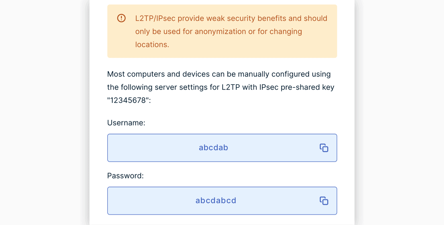Image resolution: width=444 pixels, height=225 pixels.
Task: Click the username value abcdab
Action: click(x=213, y=148)
